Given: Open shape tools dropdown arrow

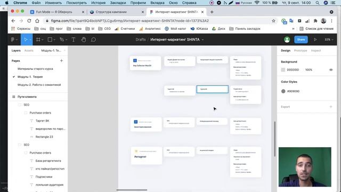Looking at the screenshot, I should [54, 39].
